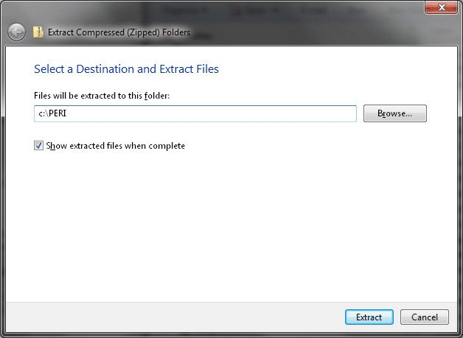Click empty gray footer bar left of Extract
463x338 pixels.
coord(174,317)
